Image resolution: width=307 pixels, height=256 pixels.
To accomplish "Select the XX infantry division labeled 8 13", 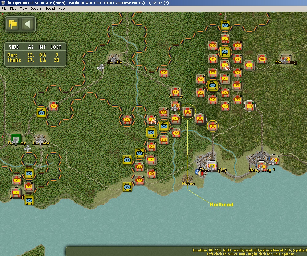I will (139, 180).
